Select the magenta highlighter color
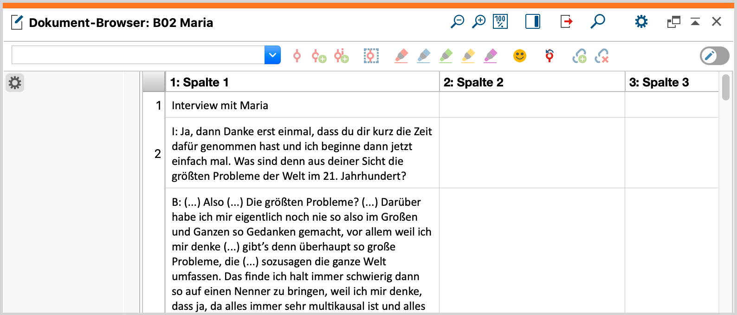Image resolution: width=737 pixels, height=315 pixels. point(491,56)
